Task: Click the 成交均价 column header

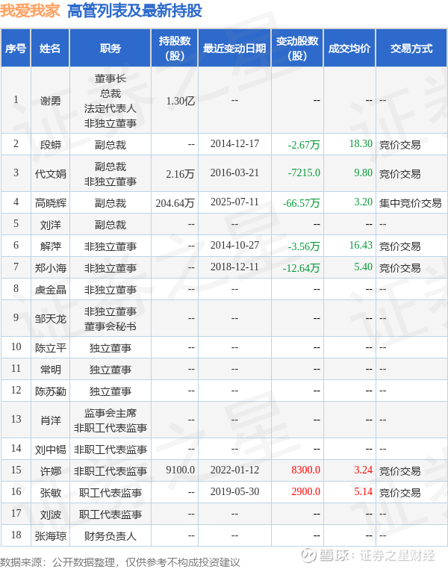Action: [349, 49]
